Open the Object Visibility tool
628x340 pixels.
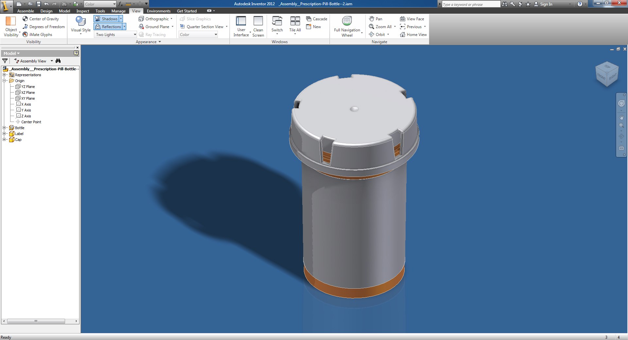(x=11, y=26)
